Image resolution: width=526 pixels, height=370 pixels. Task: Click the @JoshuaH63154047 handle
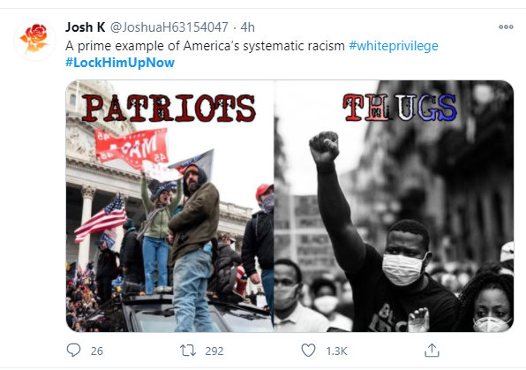[x=169, y=27]
